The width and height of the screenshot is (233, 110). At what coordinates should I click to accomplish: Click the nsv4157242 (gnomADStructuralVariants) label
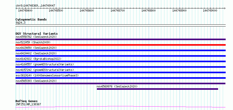pyautogui.click(x=45, y=70)
